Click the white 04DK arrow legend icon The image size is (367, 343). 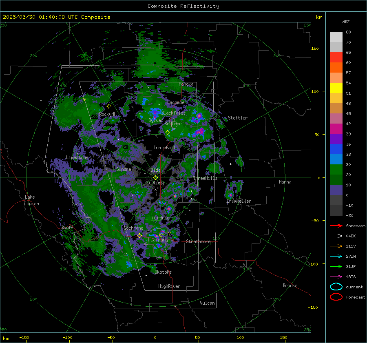336,236
